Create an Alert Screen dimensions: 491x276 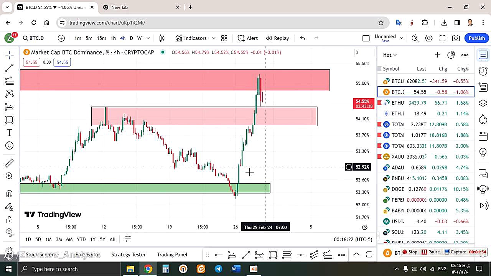tap(247, 38)
